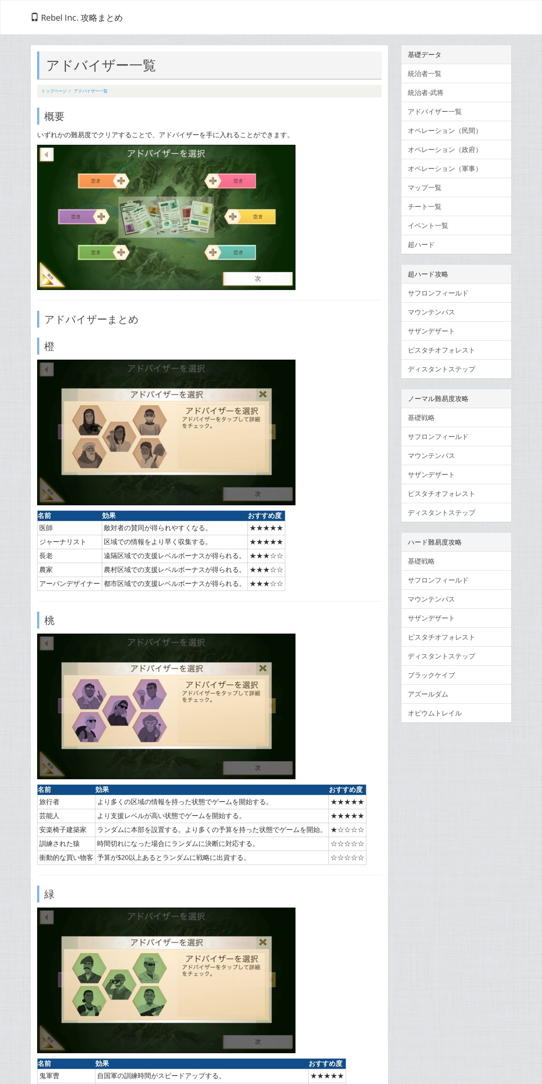Open アズールダム in the sidebar

pyautogui.click(x=456, y=694)
